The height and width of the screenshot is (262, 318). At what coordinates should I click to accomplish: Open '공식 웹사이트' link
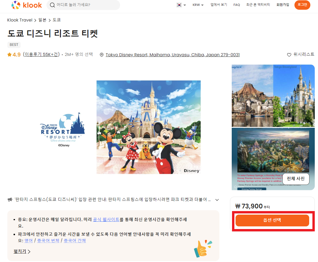(x=106, y=219)
